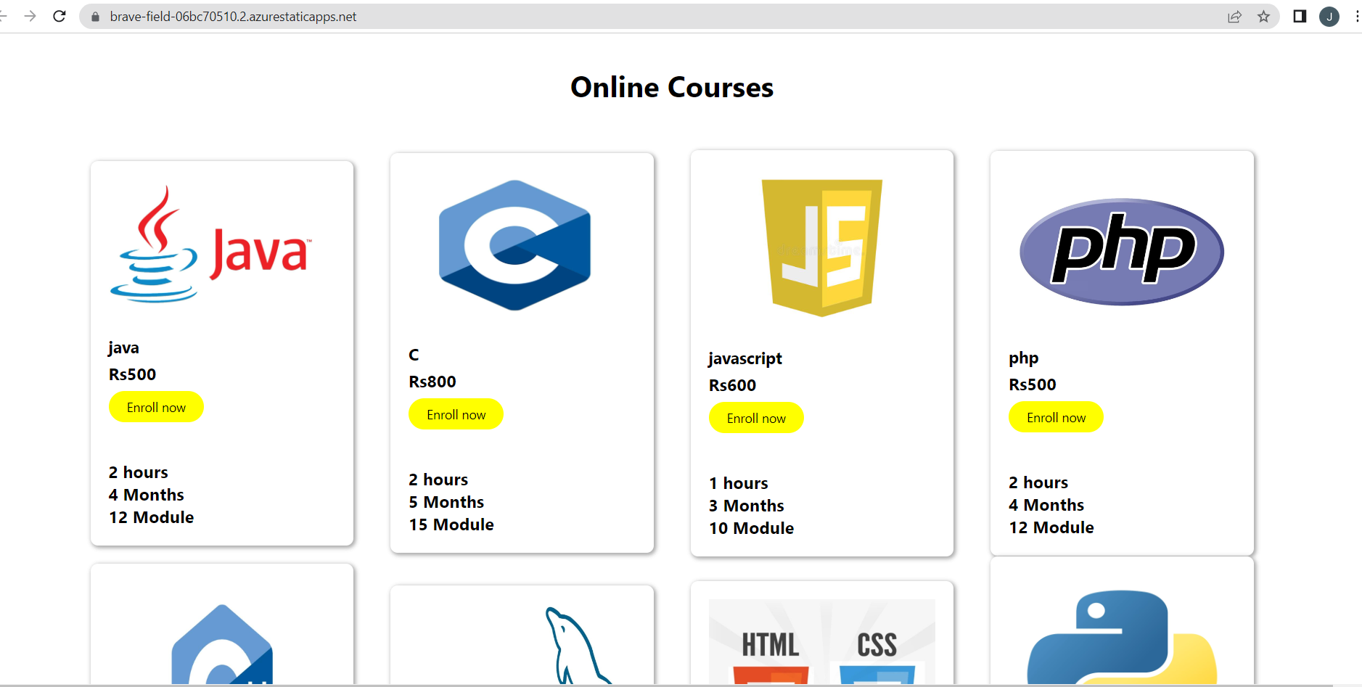Click Enroll now for php

1056,416
